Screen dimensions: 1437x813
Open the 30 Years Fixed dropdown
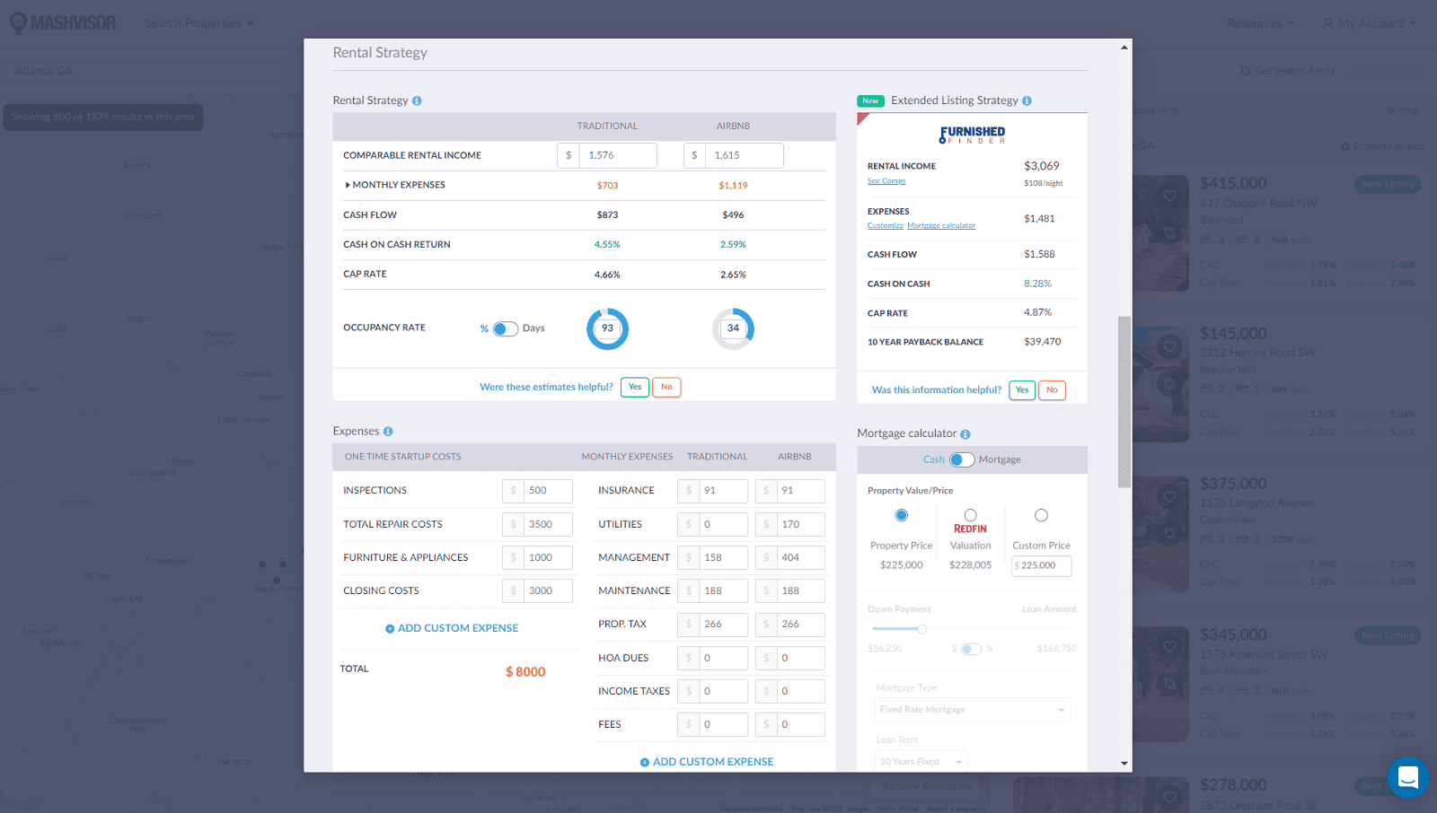pos(921,762)
